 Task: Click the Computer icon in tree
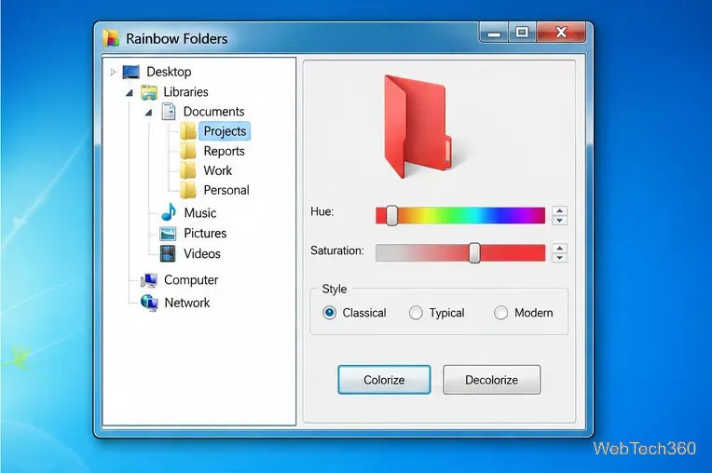point(149,280)
